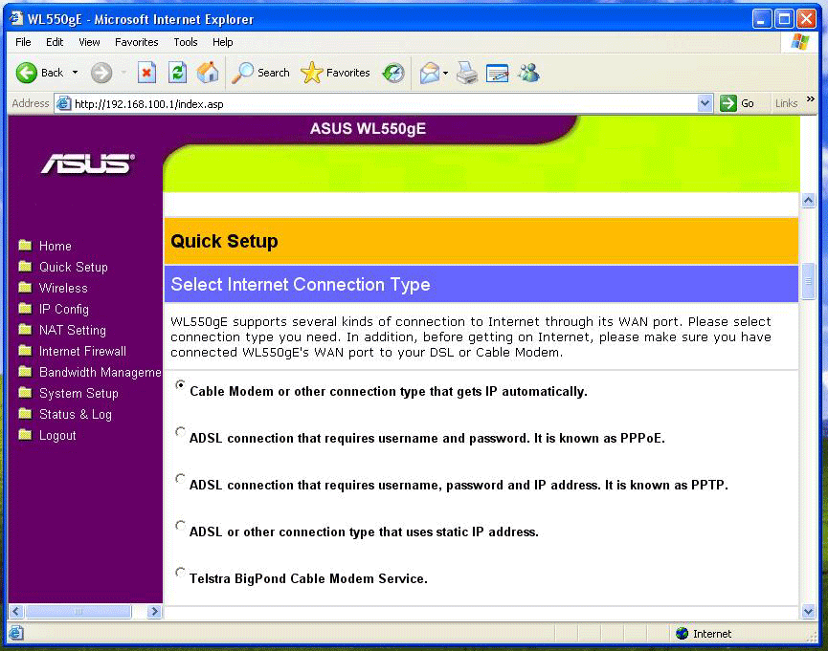Open IP Config link

pos(64,309)
